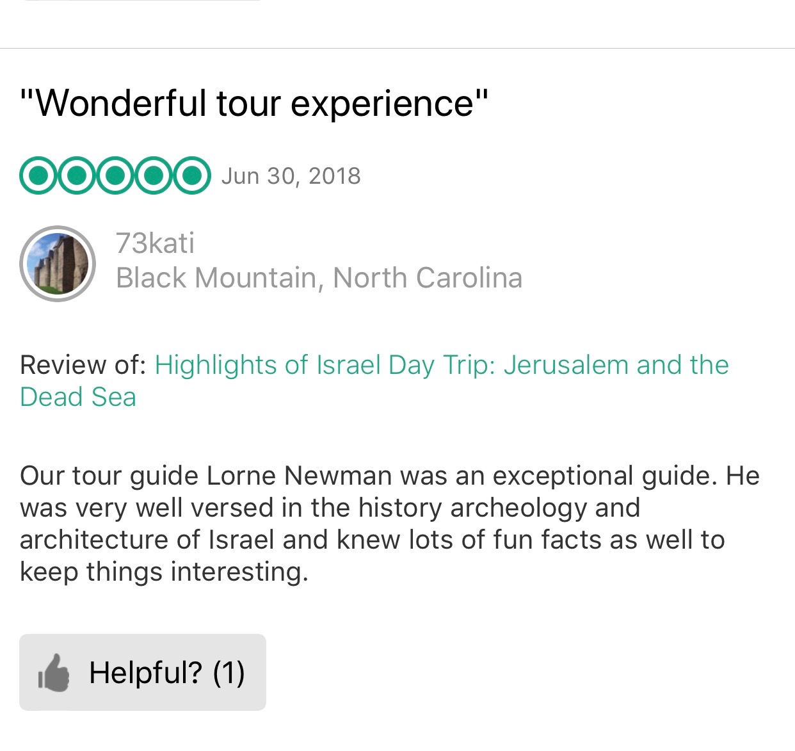Click the fourth green rating bubble
Image resolution: width=795 pixels, height=751 pixels.
[153, 175]
